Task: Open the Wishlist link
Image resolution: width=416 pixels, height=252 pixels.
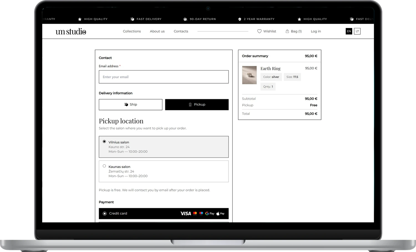Action: 270,31
